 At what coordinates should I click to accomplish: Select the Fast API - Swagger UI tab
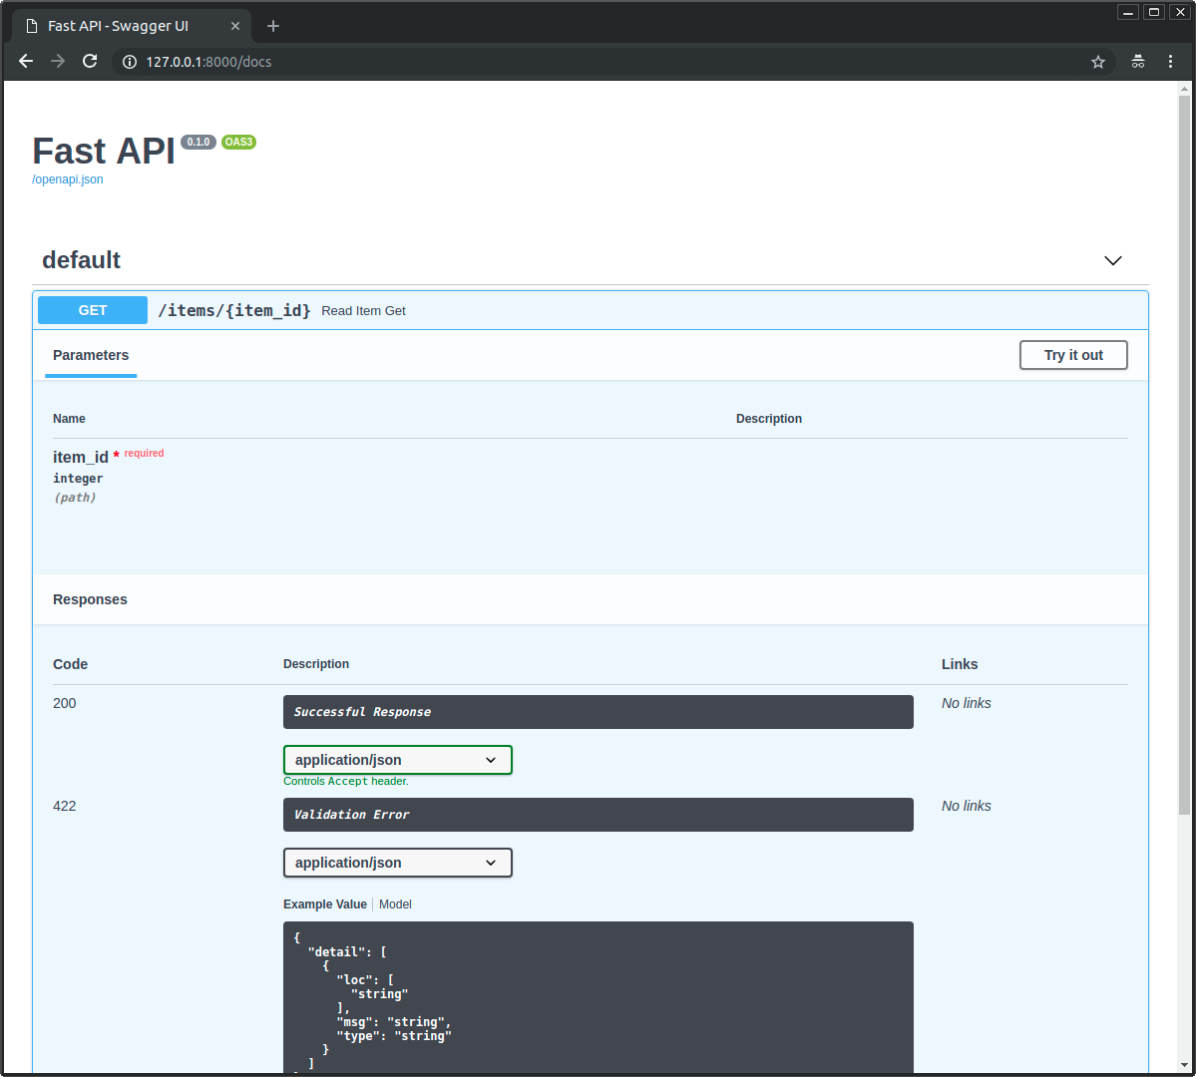(x=118, y=26)
